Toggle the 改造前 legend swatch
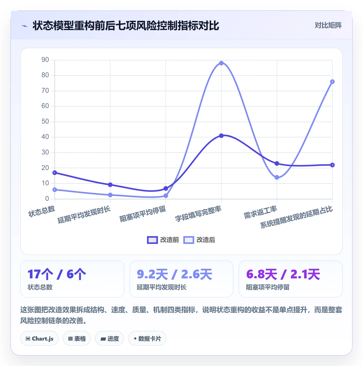Image resolution: width=363 pixels, height=366 pixels. [152, 240]
